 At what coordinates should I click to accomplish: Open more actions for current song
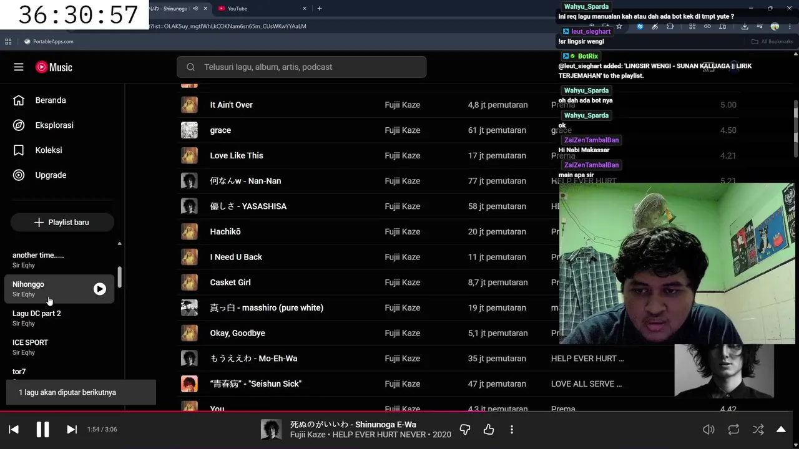[x=512, y=429]
